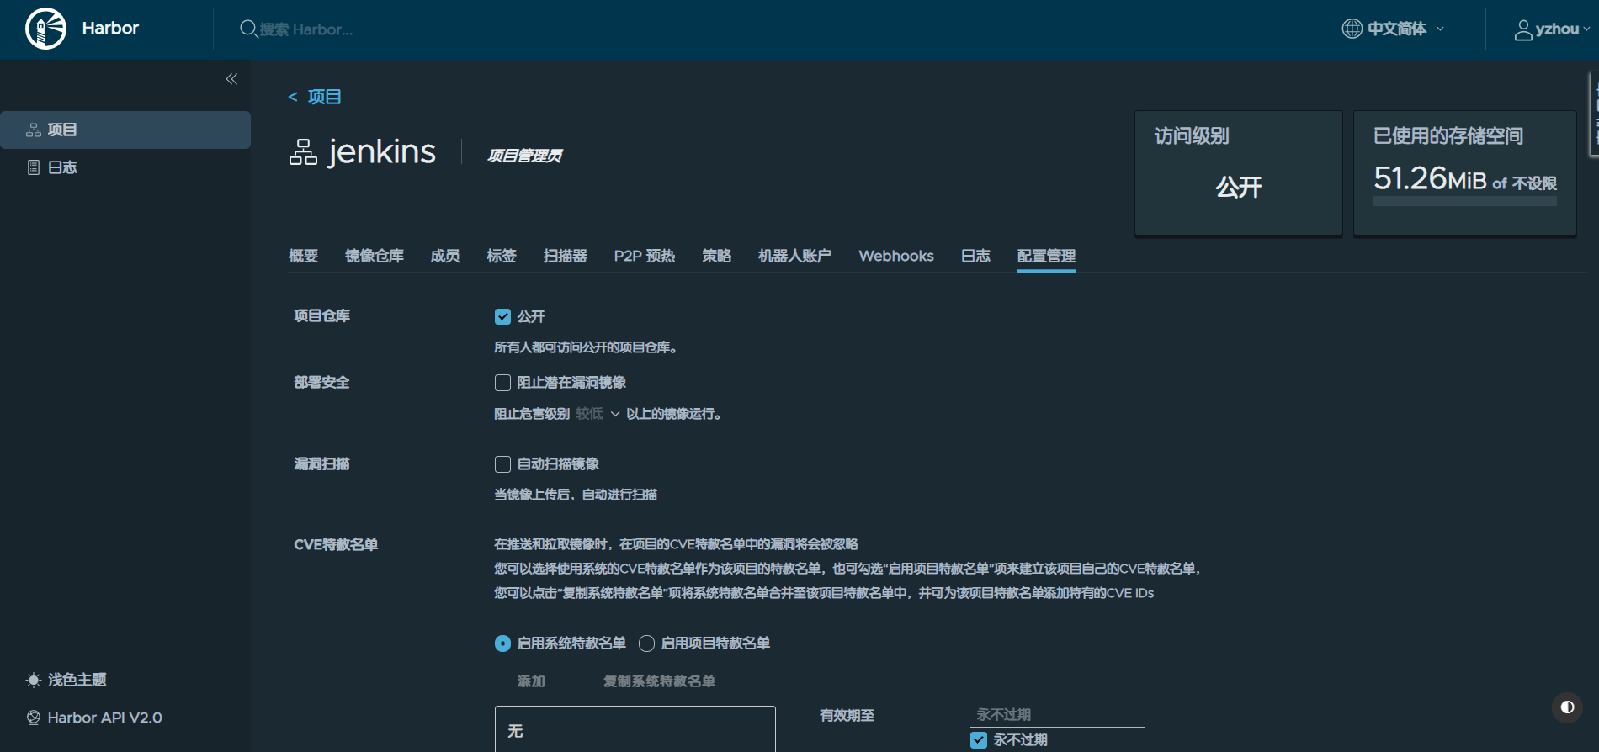
Task: Click the 部署安全 section label
Action: [321, 383]
